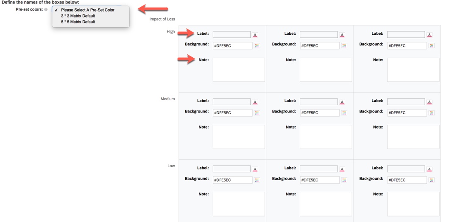Edit Background hex #DFE5EC in High row last cell
Image resolution: width=449 pixels, height=222 pixels.
pos(407,45)
